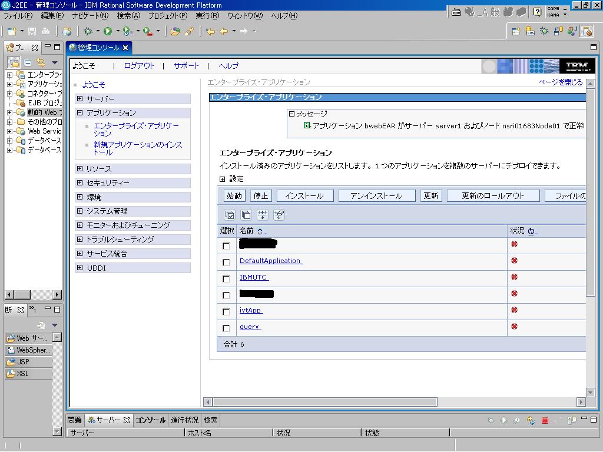603x452 pixels.
Task: Expand the 設定 preferences section
Action: (222, 179)
